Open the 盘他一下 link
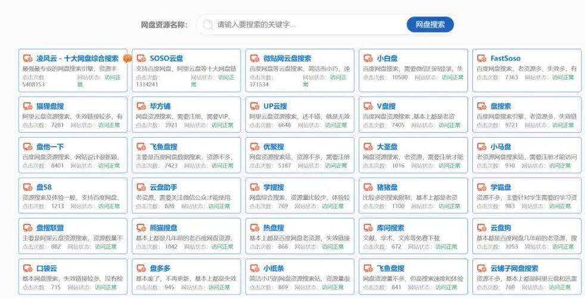 [x=50, y=147]
